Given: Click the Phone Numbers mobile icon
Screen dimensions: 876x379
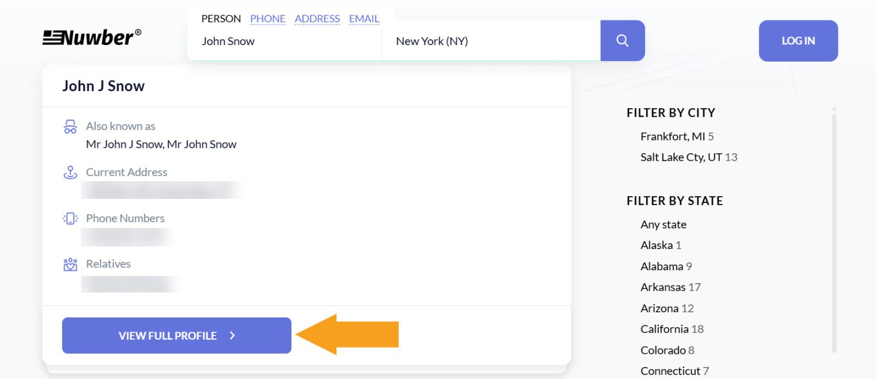Looking at the screenshot, I should 70,218.
